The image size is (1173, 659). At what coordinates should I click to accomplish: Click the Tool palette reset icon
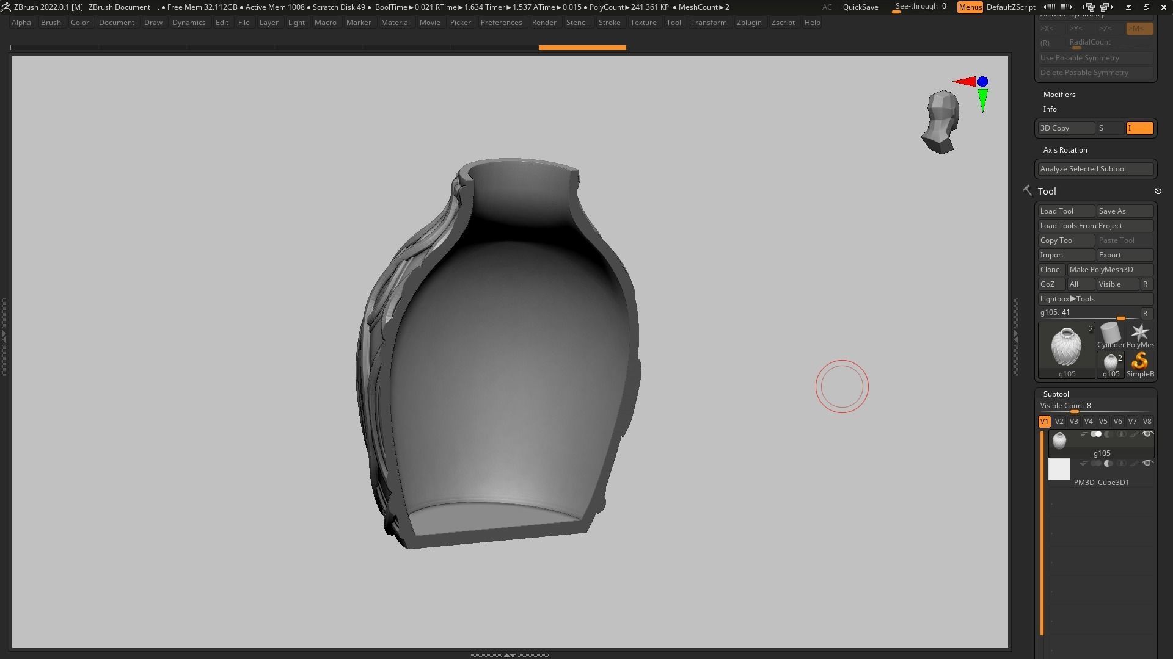(1158, 192)
